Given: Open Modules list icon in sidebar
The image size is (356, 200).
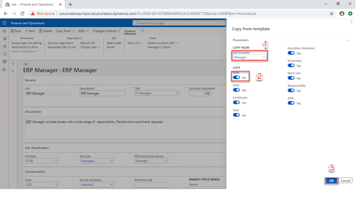Looking at the screenshot, I should (x=5, y=69).
